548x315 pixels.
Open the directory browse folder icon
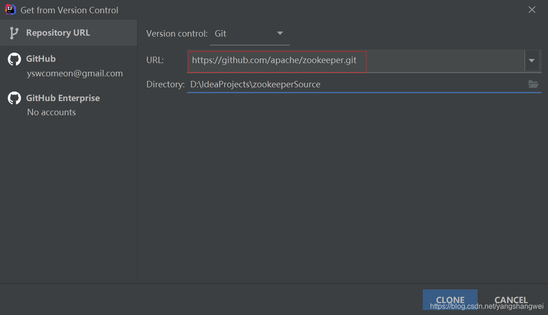534,84
